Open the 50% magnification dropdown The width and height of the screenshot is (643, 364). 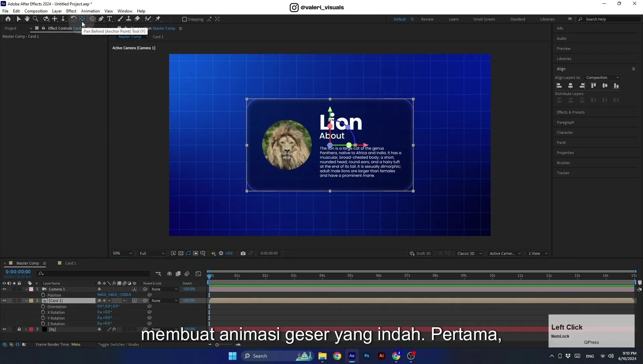point(122,253)
